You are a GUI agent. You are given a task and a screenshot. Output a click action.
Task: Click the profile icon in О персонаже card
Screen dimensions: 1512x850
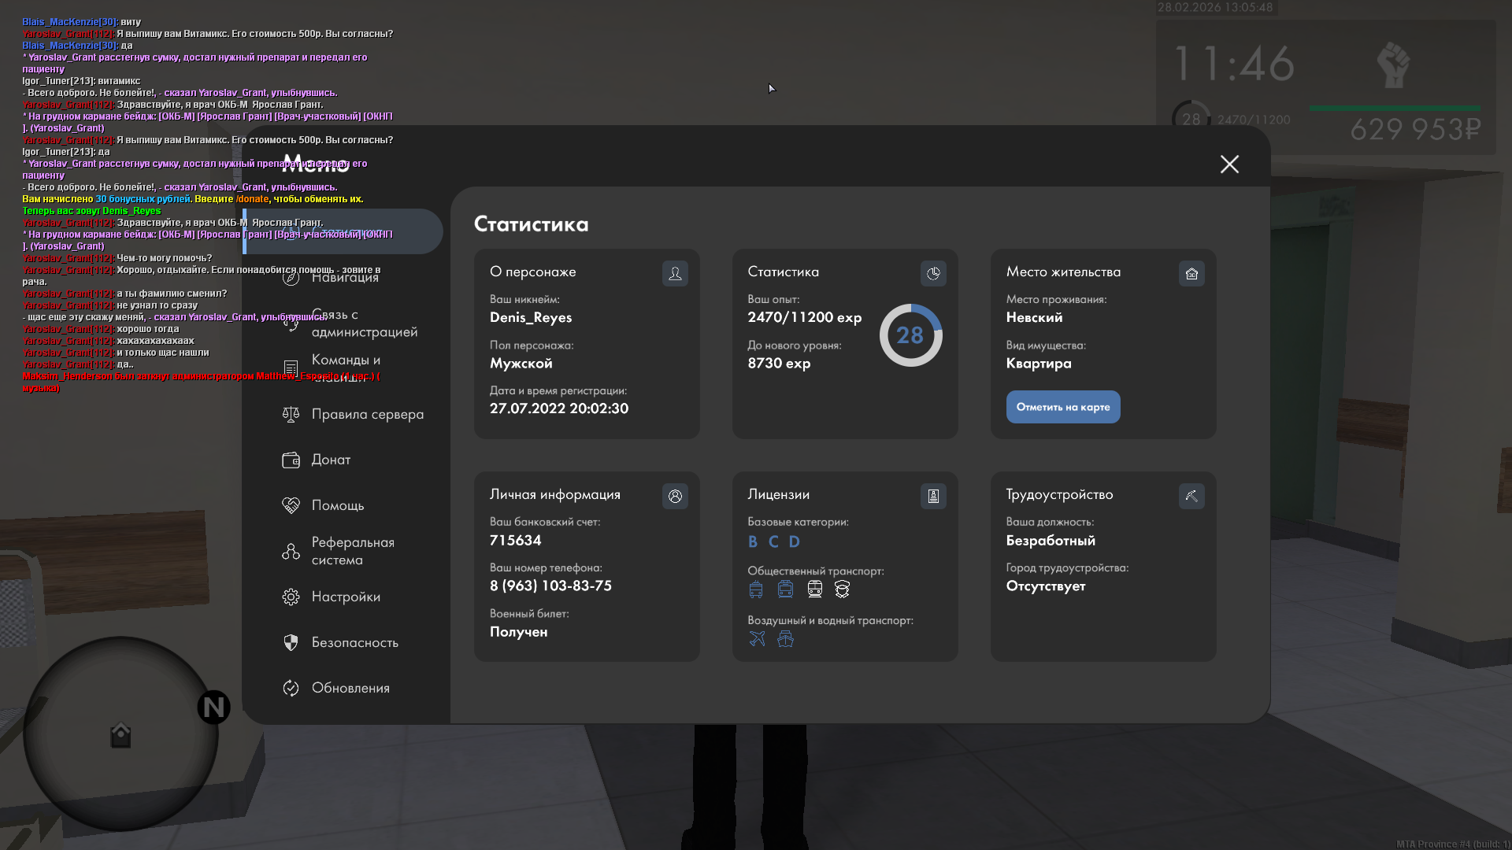pyautogui.click(x=675, y=273)
